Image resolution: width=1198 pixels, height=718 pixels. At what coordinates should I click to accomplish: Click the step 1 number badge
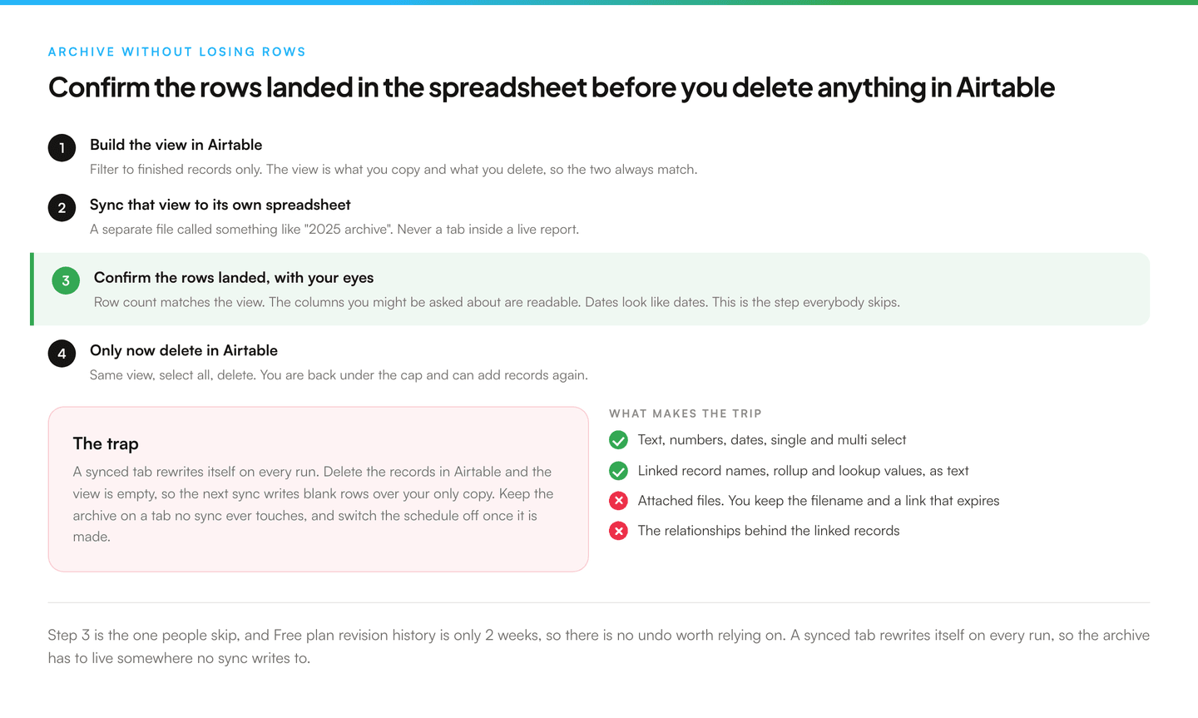[62, 148]
